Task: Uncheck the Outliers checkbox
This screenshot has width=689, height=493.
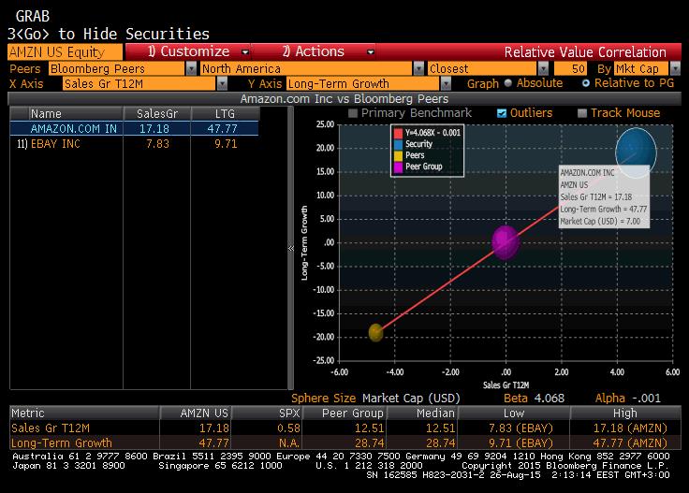Action: coord(503,113)
